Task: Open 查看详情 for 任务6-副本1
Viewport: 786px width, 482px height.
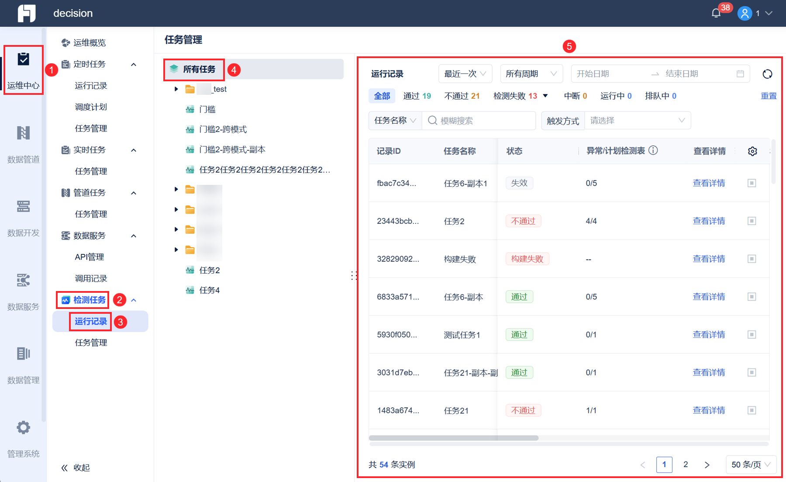Action: tap(709, 183)
